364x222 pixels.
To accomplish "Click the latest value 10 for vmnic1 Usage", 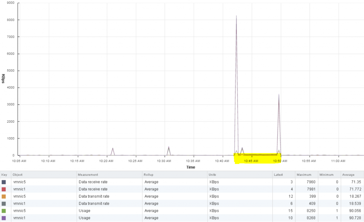I will [x=291, y=218].
